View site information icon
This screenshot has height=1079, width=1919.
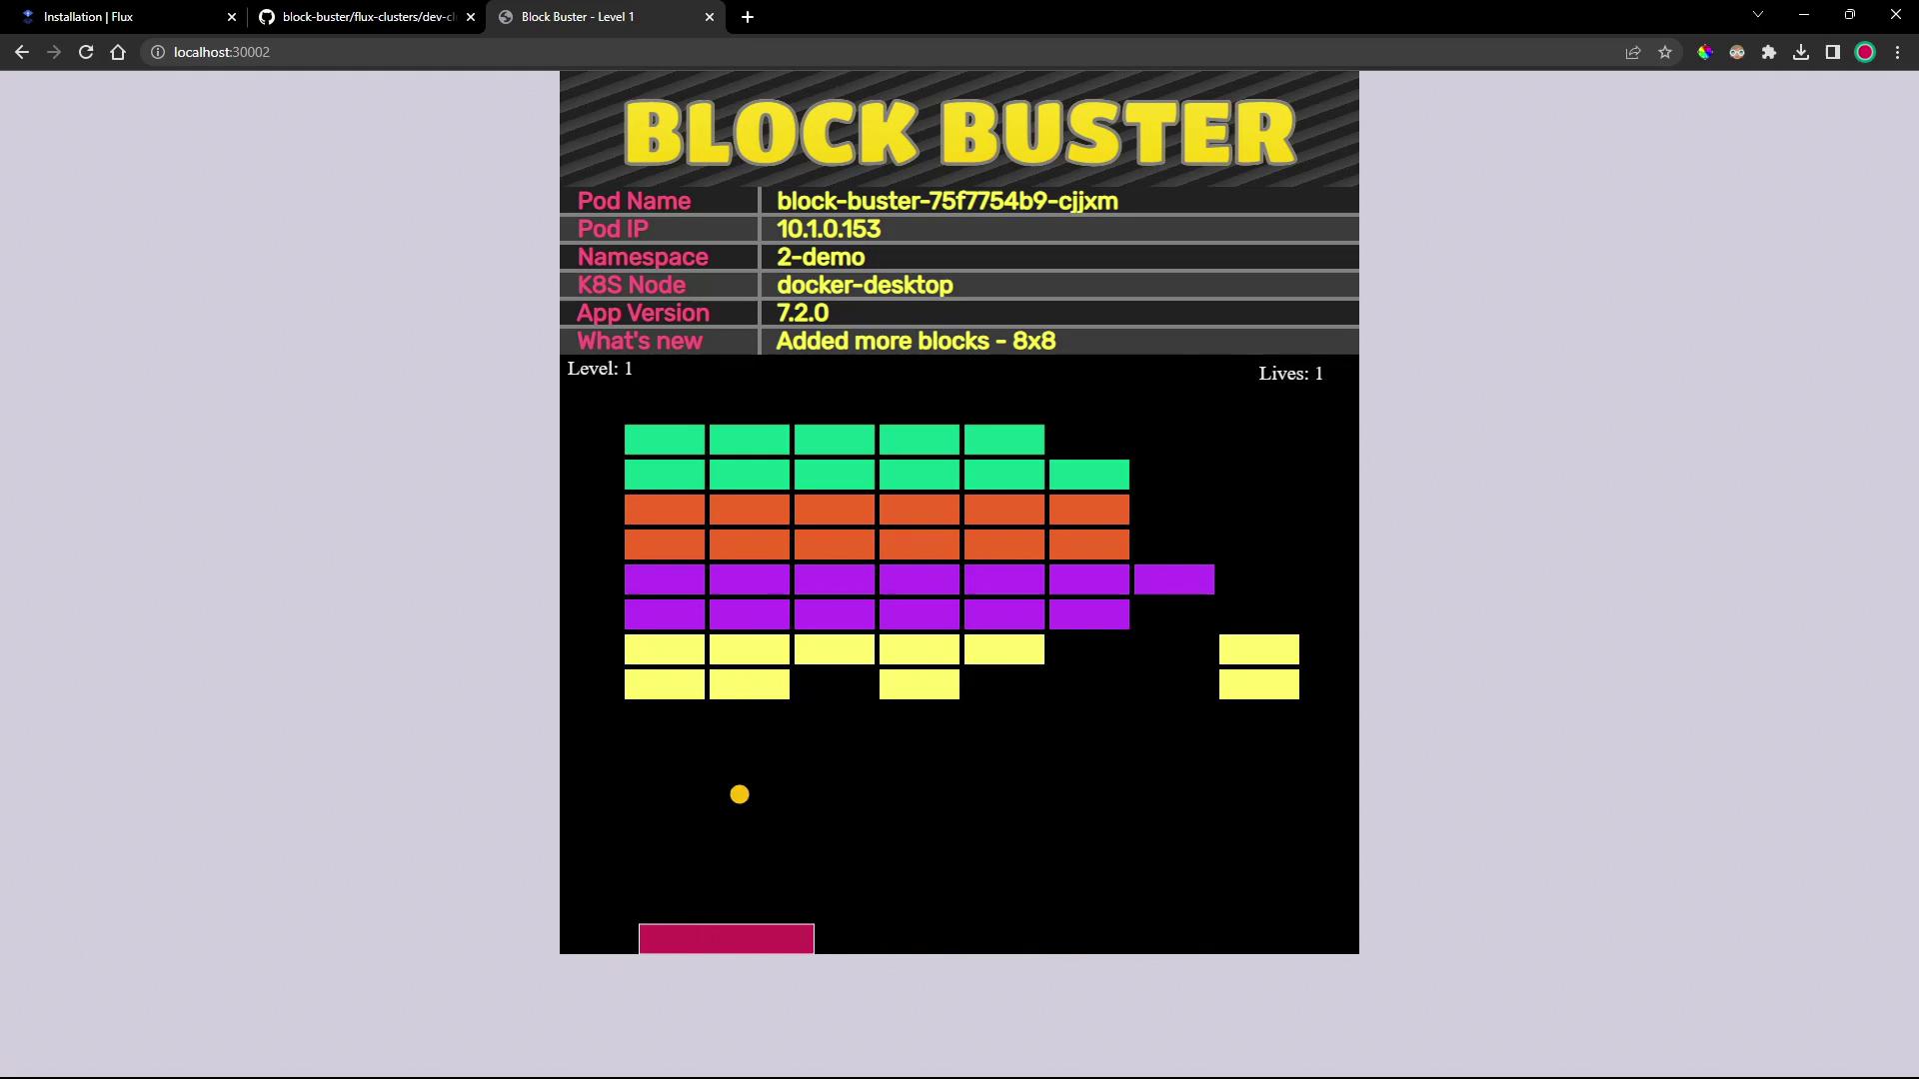158,52
